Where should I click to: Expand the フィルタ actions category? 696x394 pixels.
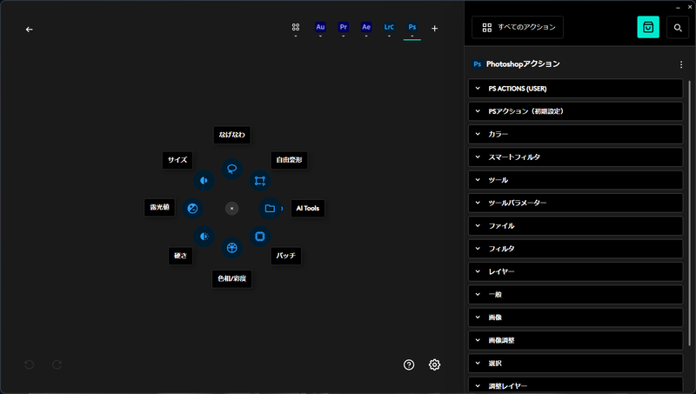coord(575,249)
